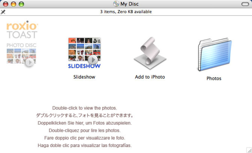This screenshot has width=252, height=153.
Task: Click the 'Double-click to view the photos' text
Action: [x=85, y=108]
